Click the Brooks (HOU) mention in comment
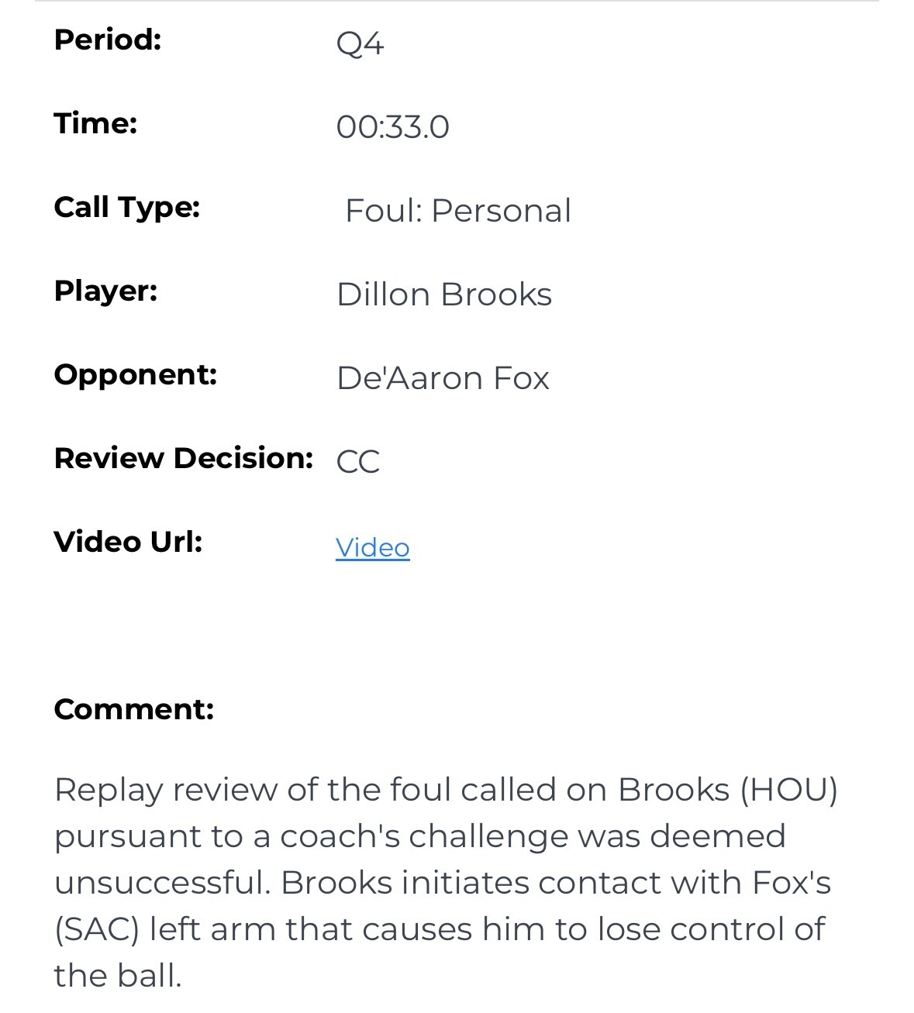Image resolution: width=914 pixels, height=1013 pixels. [x=728, y=790]
